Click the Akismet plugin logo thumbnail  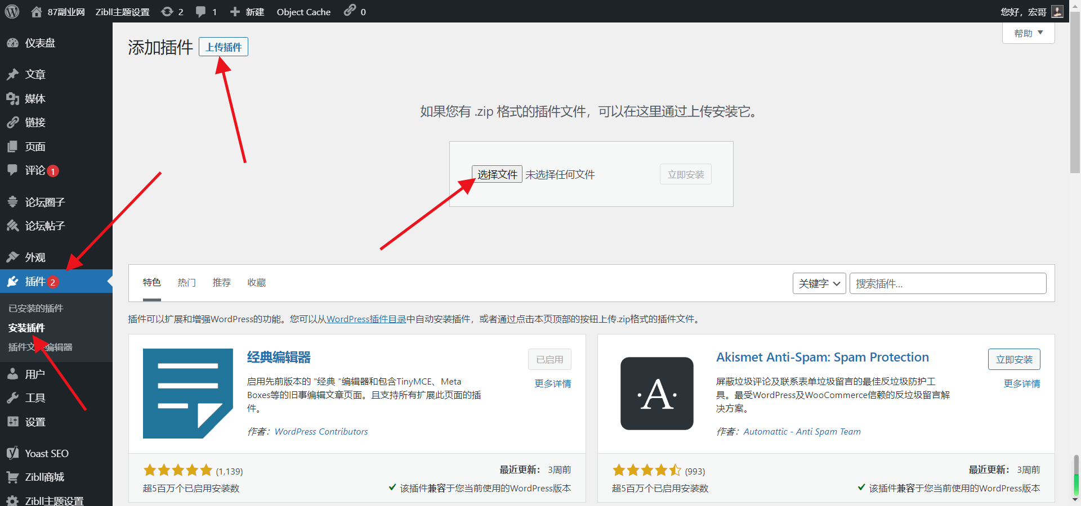(656, 394)
